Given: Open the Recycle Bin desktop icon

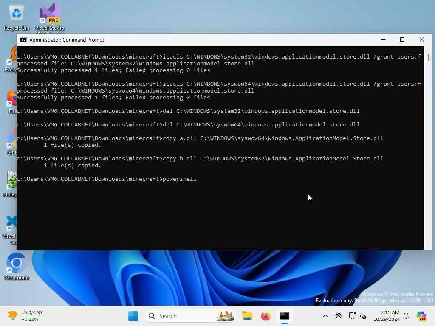Looking at the screenshot, I should pyautogui.click(x=17, y=17).
